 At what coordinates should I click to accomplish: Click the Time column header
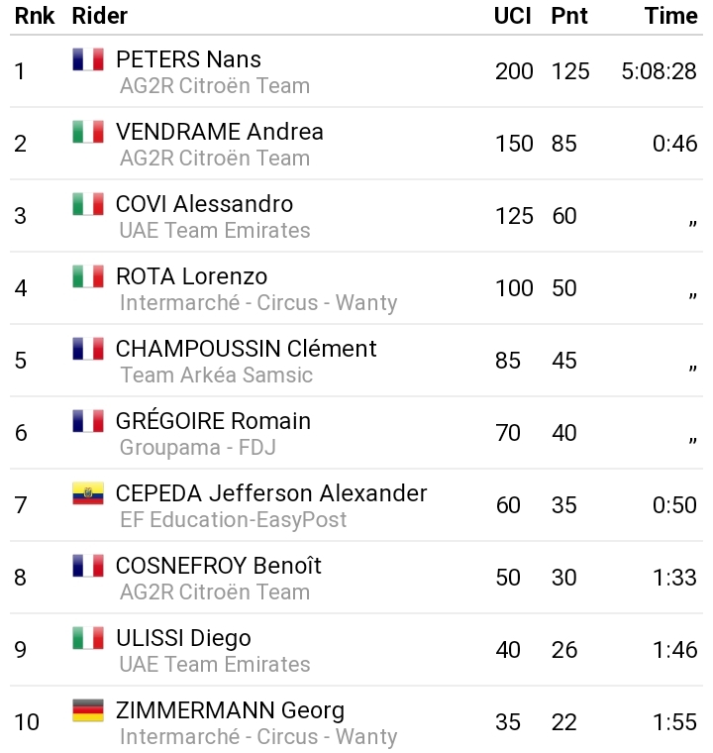point(670,16)
